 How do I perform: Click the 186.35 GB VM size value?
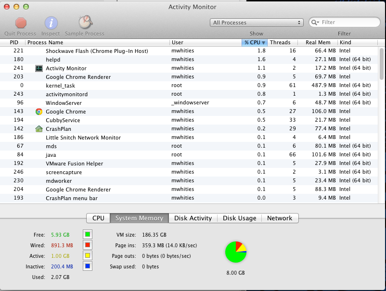click(154, 235)
